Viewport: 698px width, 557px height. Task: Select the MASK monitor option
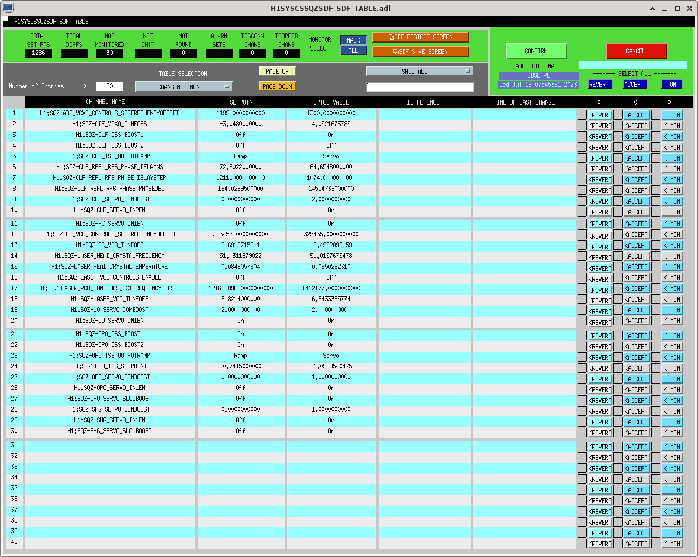click(x=353, y=40)
